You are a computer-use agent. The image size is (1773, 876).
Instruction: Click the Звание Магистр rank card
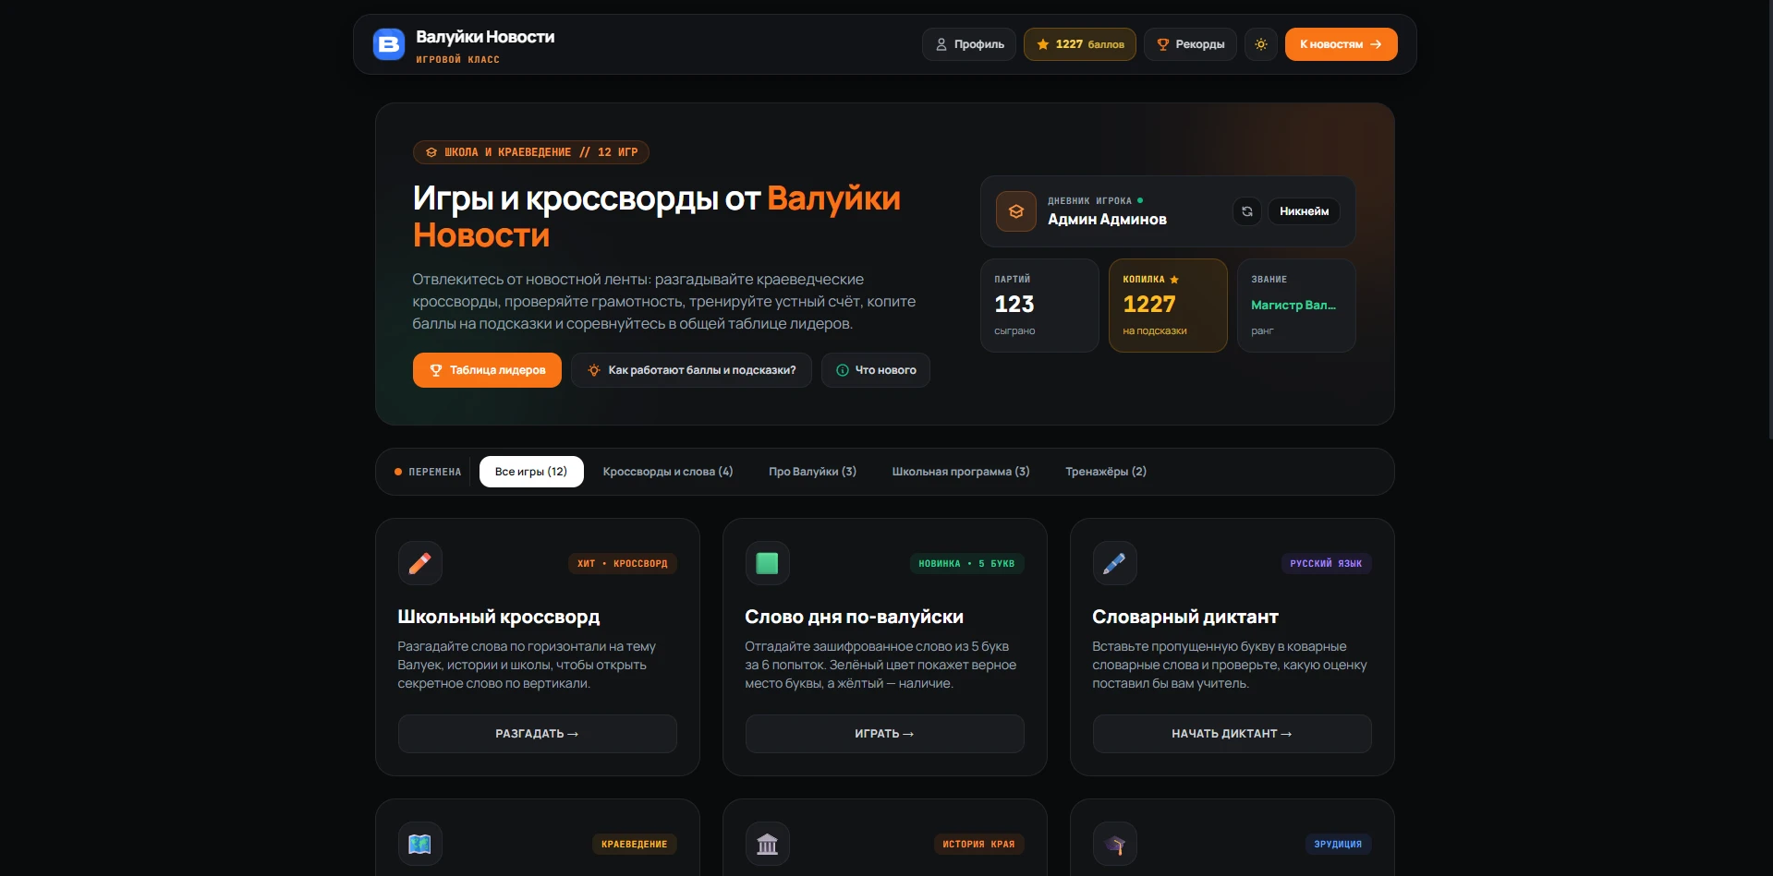click(1296, 306)
